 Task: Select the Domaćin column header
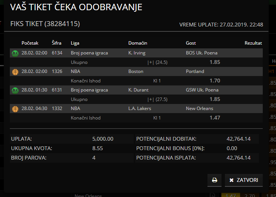(138, 43)
